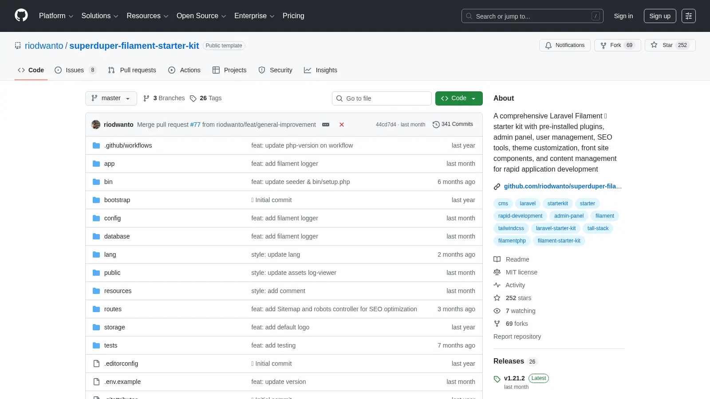Open the Security tab

point(275,70)
